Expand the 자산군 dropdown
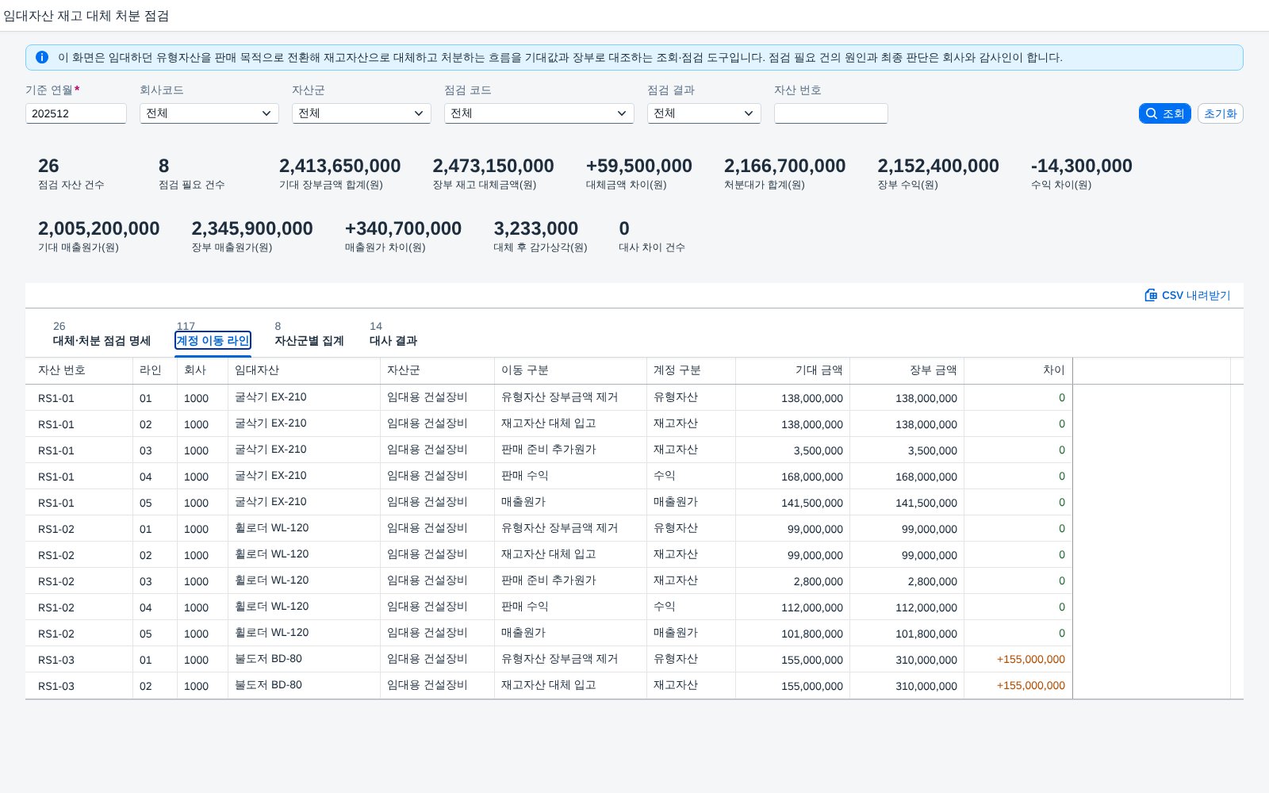The image size is (1269, 793). (x=362, y=113)
